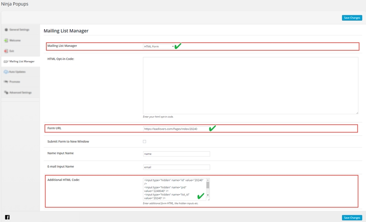
Task: Select the E-mail Input Name field
Action: coord(176,167)
